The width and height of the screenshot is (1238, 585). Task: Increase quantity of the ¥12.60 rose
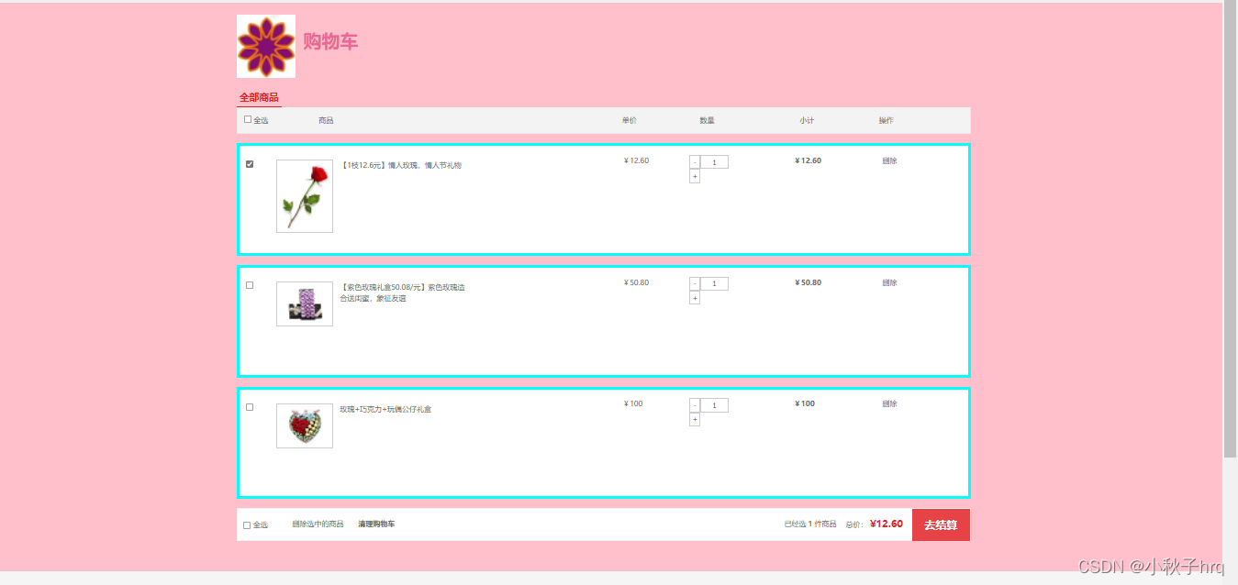pyautogui.click(x=695, y=176)
